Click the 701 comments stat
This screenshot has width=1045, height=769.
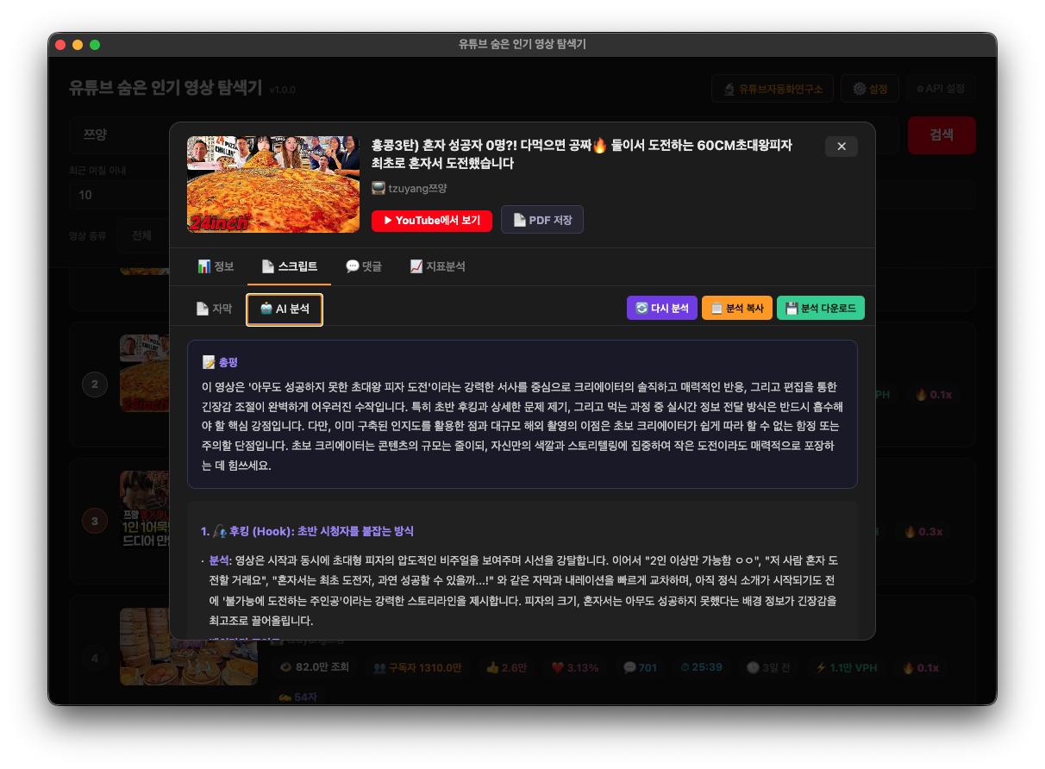pos(640,667)
